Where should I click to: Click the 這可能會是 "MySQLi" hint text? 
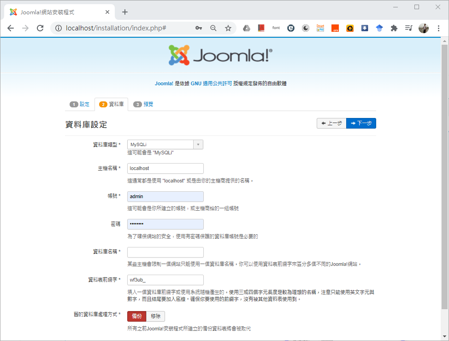click(151, 153)
